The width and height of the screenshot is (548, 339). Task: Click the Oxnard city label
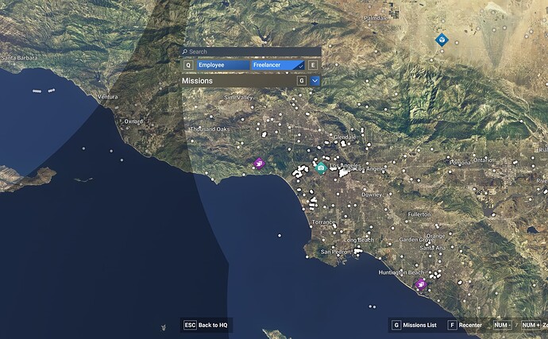point(133,121)
